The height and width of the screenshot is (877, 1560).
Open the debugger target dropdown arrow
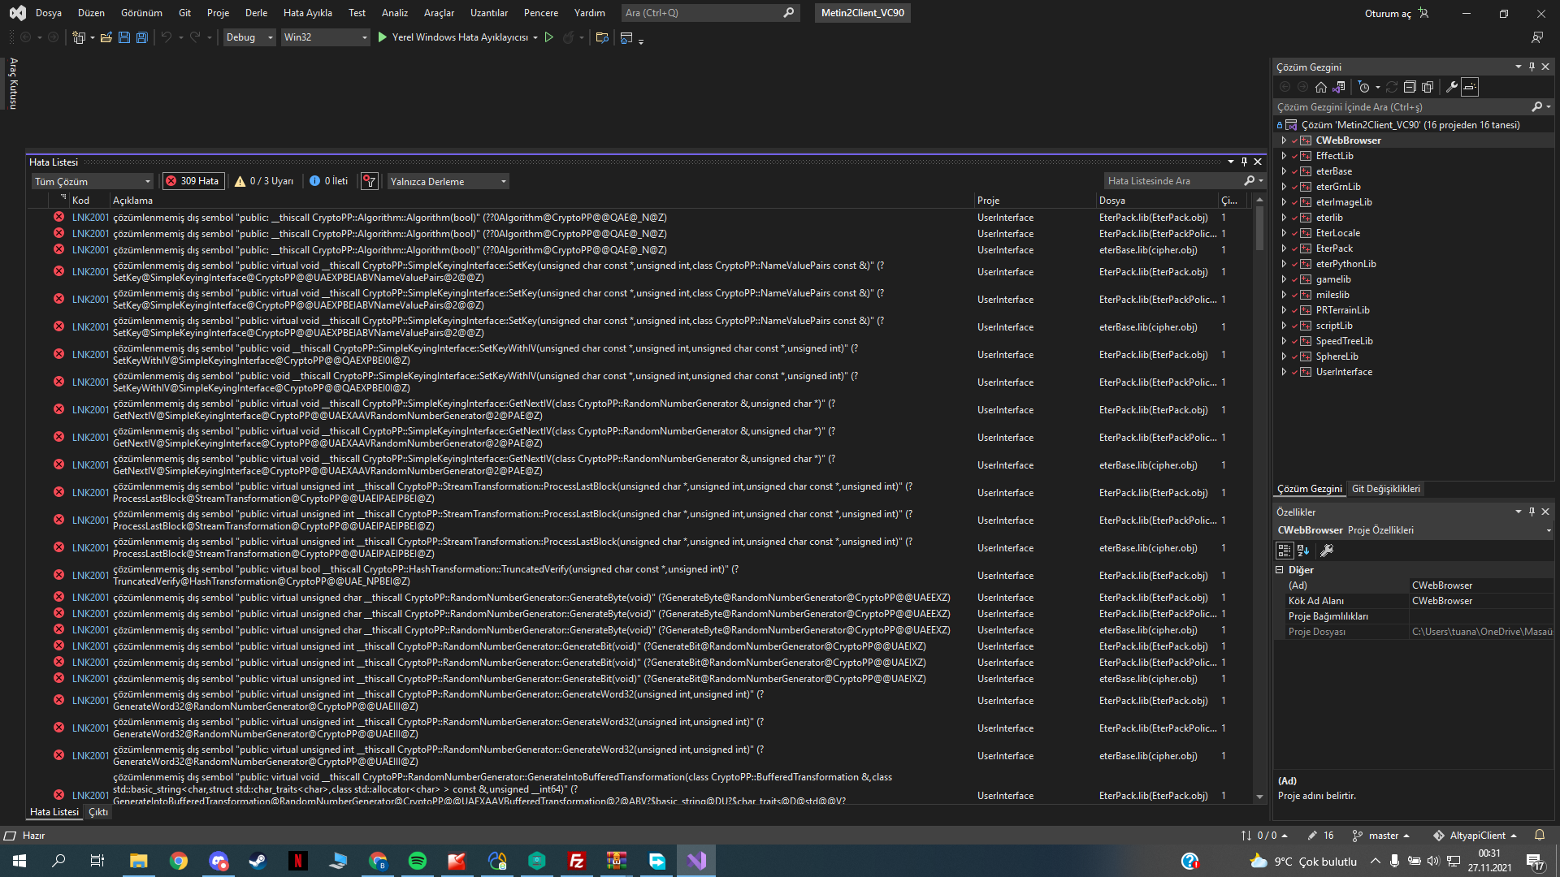click(x=535, y=37)
